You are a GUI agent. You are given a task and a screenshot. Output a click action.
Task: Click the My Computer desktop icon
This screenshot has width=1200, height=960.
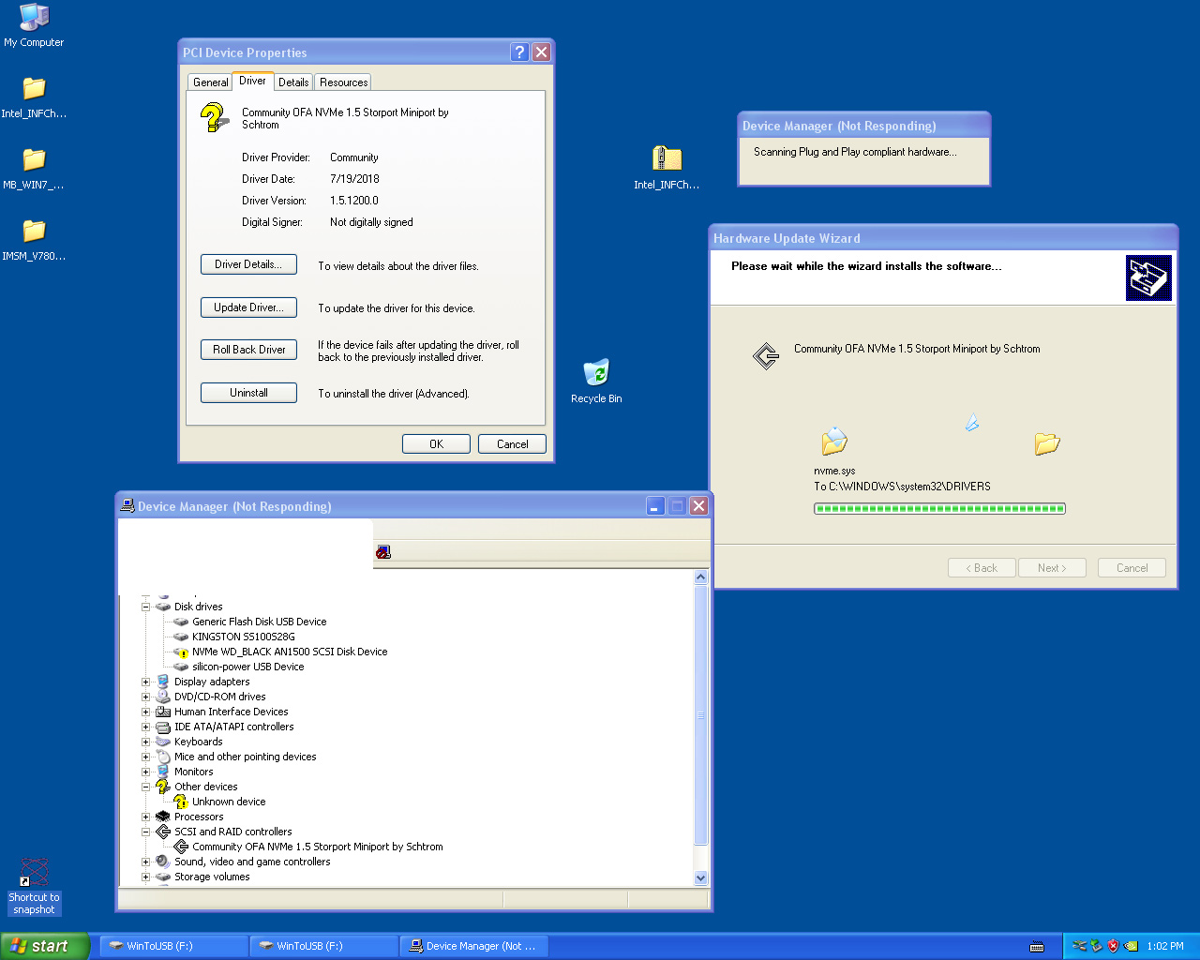(x=34, y=18)
